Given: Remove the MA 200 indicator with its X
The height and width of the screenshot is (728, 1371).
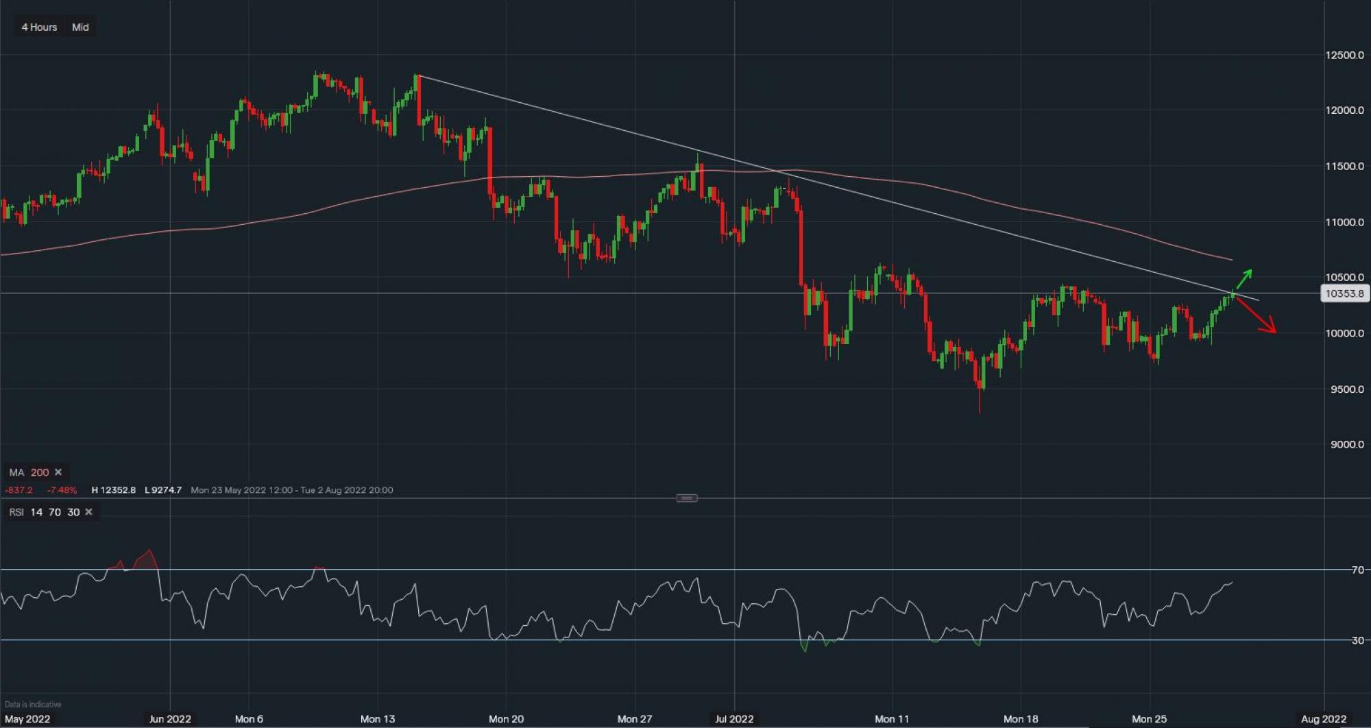Looking at the screenshot, I should click(x=58, y=472).
